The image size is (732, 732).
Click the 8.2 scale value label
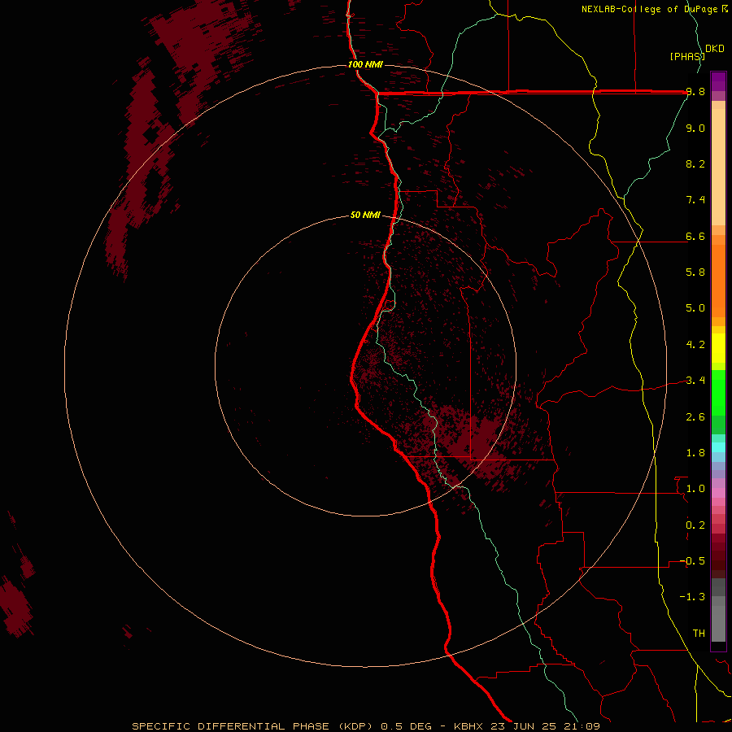(695, 163)
